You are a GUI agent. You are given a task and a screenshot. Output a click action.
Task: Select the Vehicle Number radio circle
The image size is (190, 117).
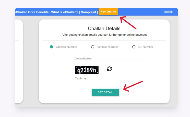[x=93, y=47]
